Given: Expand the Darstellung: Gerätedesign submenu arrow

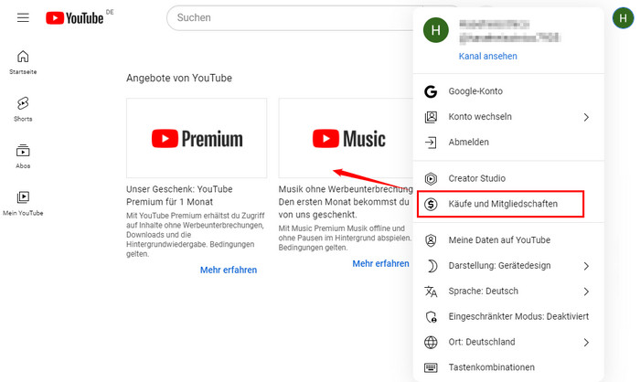Looking at the screenshot, I should point(586,266).
